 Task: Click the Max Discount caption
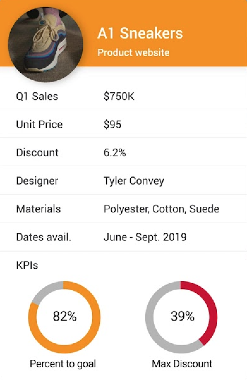point(182,364)
